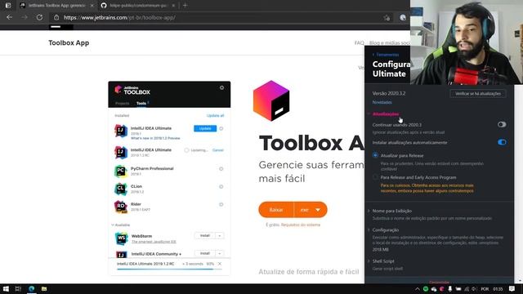Expand the Configuração section

click(x=385, y=230)
